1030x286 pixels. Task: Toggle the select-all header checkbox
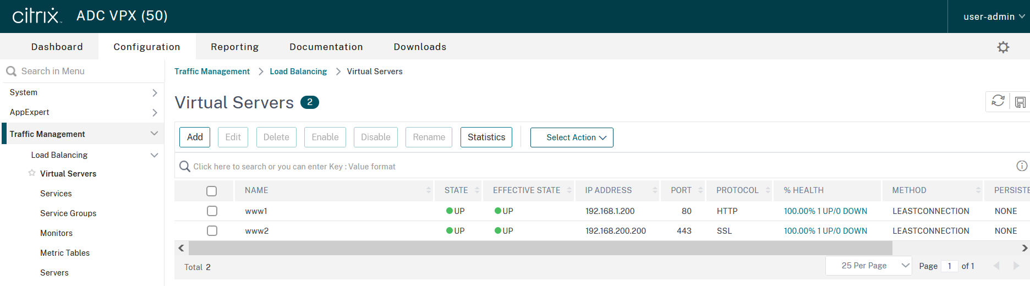(212, 191)
